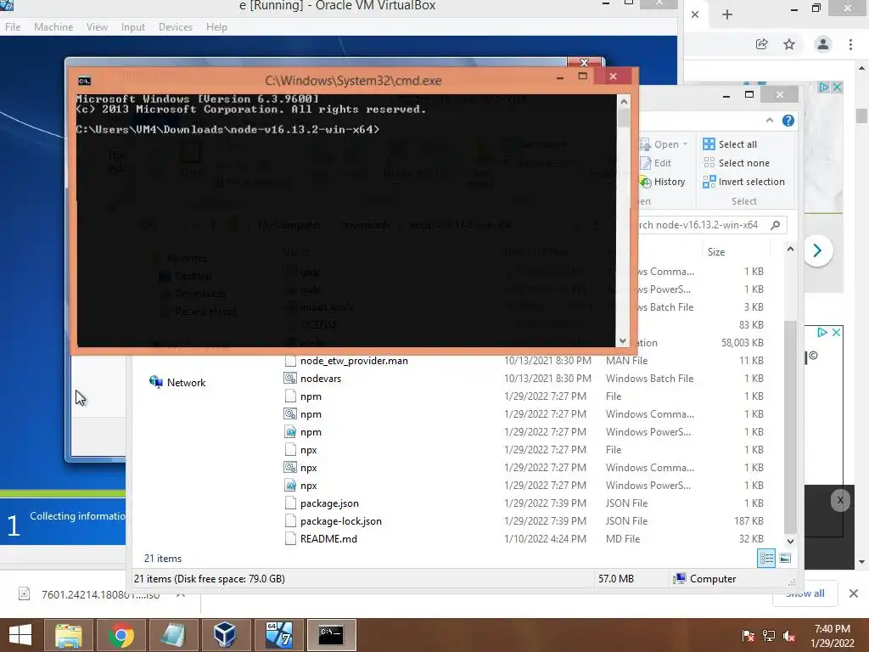Screen dimensions: 869x652
Task: Open the Notepad taskbar icon
Action: point(173,635)
